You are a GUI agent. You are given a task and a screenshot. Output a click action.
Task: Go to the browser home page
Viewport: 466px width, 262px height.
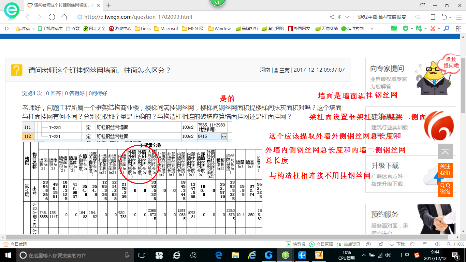(x=64, y=17)
